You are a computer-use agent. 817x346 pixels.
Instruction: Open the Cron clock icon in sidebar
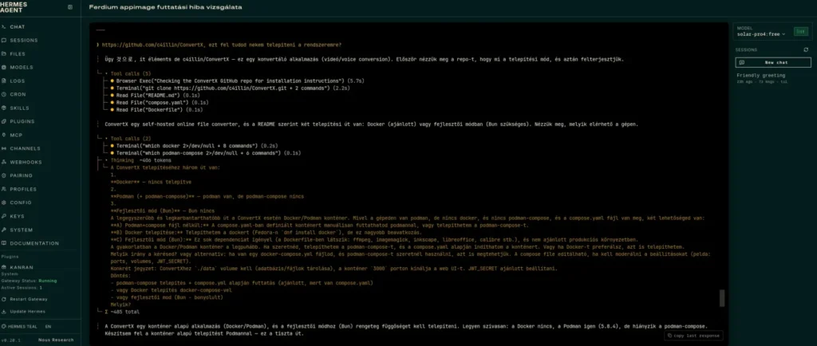tap(4, 94)
